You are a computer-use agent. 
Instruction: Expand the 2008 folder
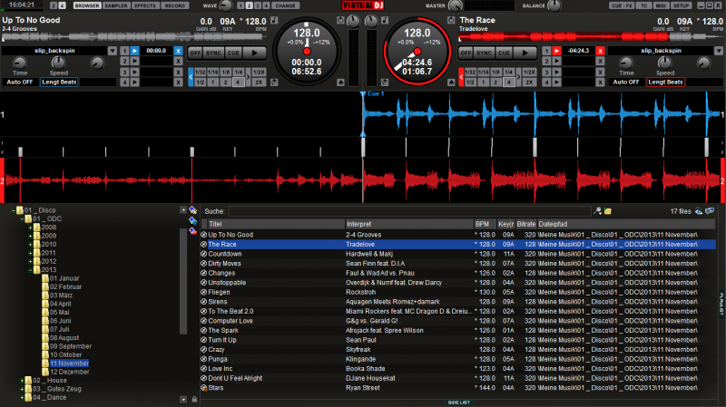30,228
